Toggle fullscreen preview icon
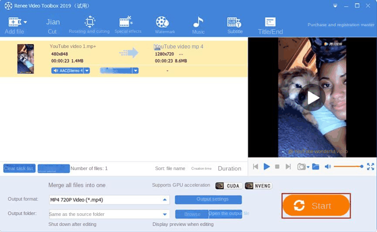 click(x=370, y=167)
